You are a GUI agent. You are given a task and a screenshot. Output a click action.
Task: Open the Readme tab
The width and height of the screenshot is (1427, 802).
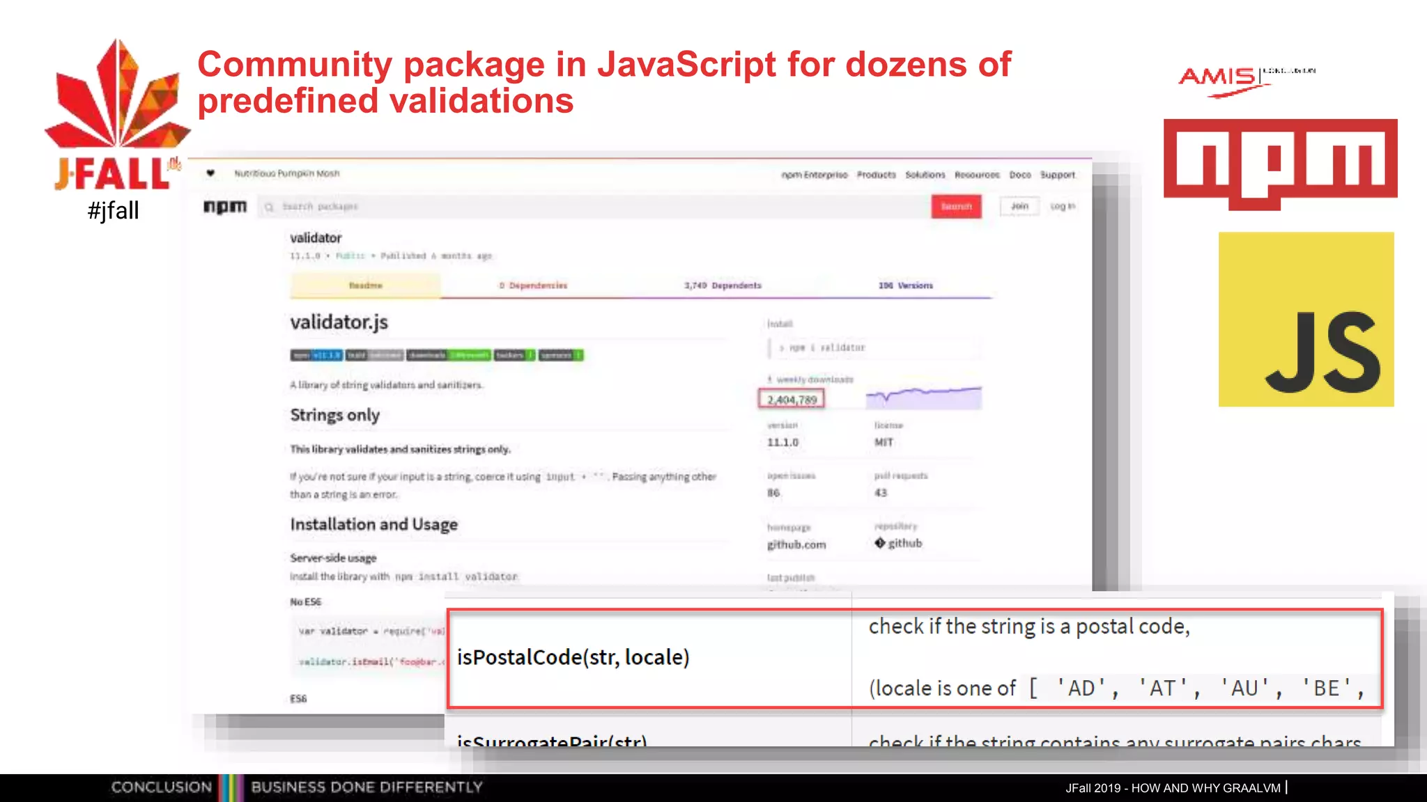click(x=365, y=285)
